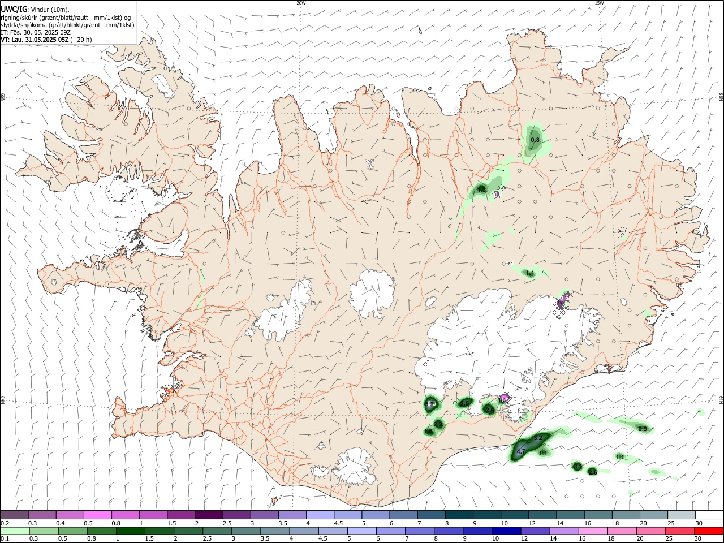This screenshot has height=543, width=724.
Task: Select the bright pink 0.5–0.8 swatch in the upper legend
Action: 97,515
